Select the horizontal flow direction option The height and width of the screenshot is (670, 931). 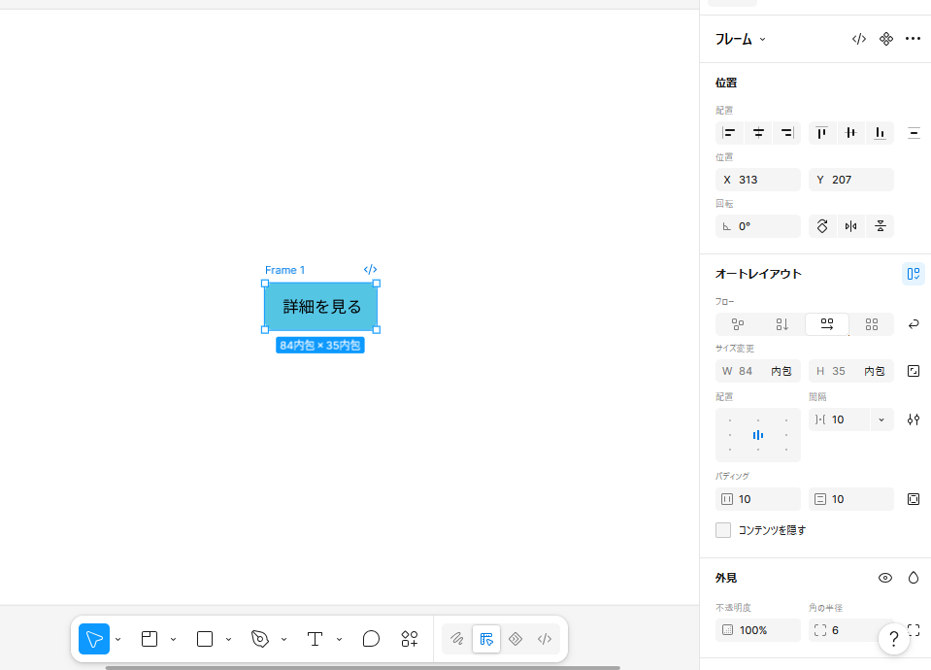(827, 324)
